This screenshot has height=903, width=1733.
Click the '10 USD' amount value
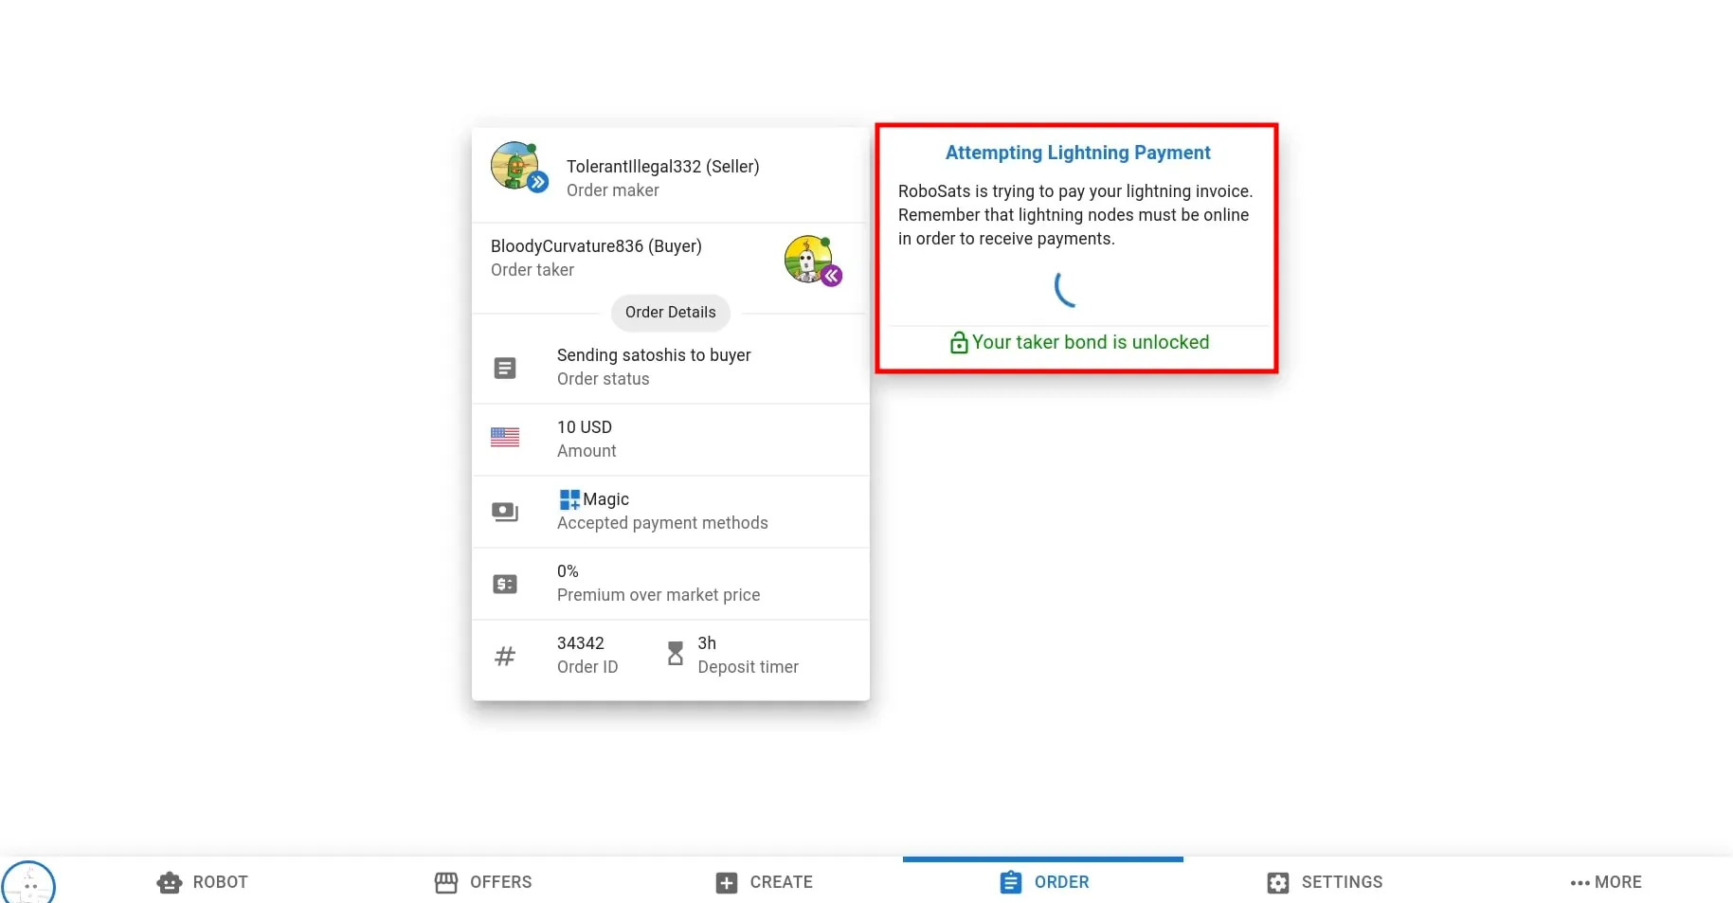pos(585,427)
